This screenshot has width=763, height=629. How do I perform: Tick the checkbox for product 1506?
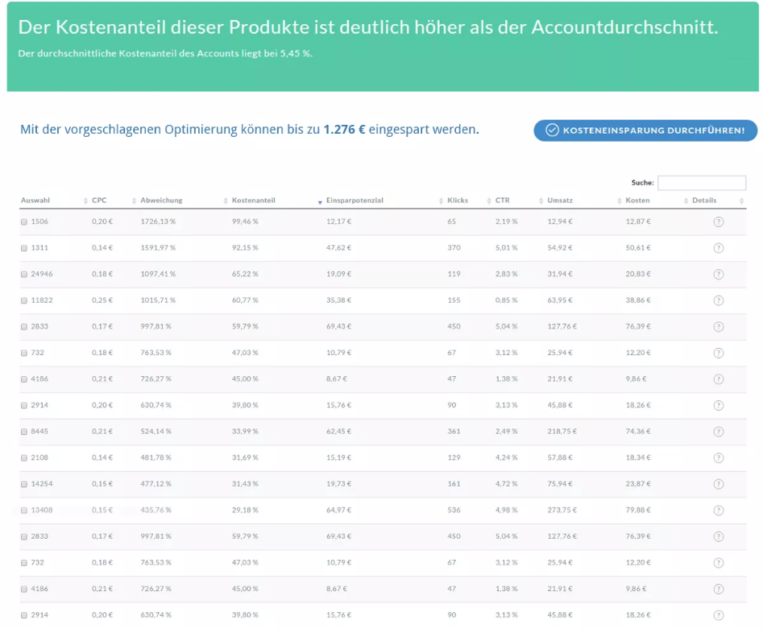24,222
